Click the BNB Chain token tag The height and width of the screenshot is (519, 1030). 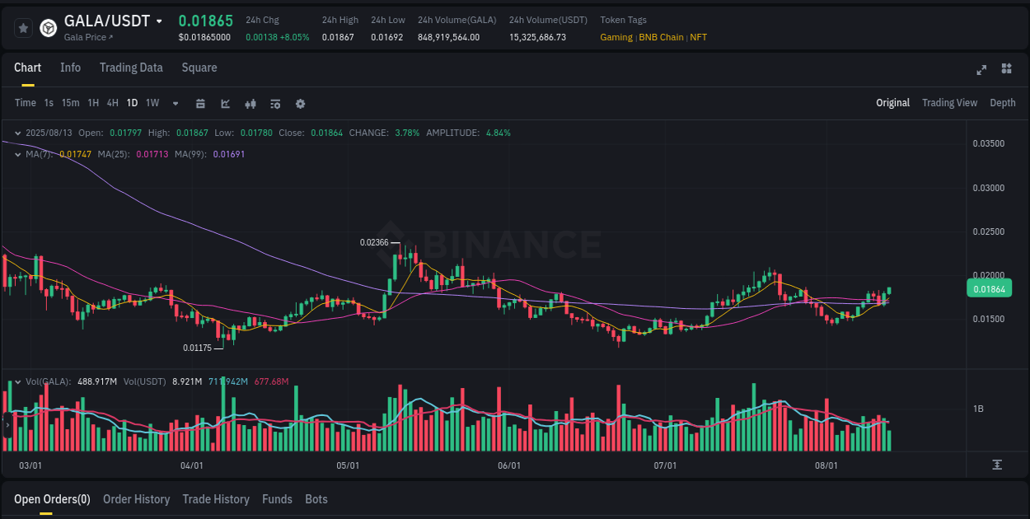(662, 37)
